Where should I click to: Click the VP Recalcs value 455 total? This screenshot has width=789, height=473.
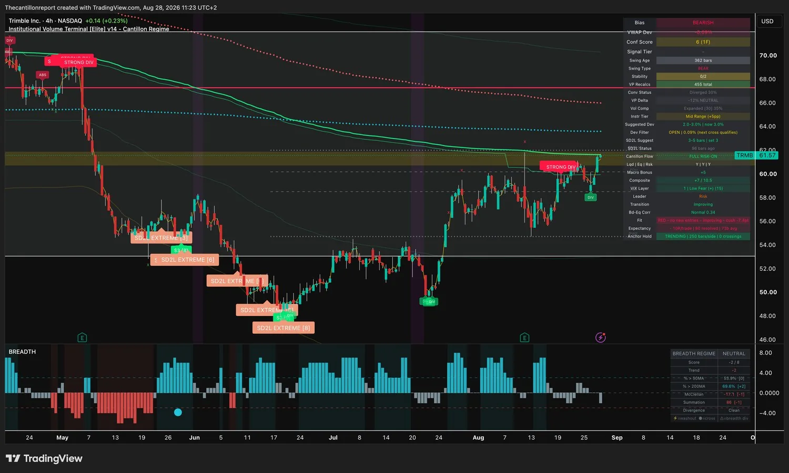click(703, 85)
